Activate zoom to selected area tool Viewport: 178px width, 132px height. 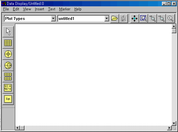pos(144,18)
